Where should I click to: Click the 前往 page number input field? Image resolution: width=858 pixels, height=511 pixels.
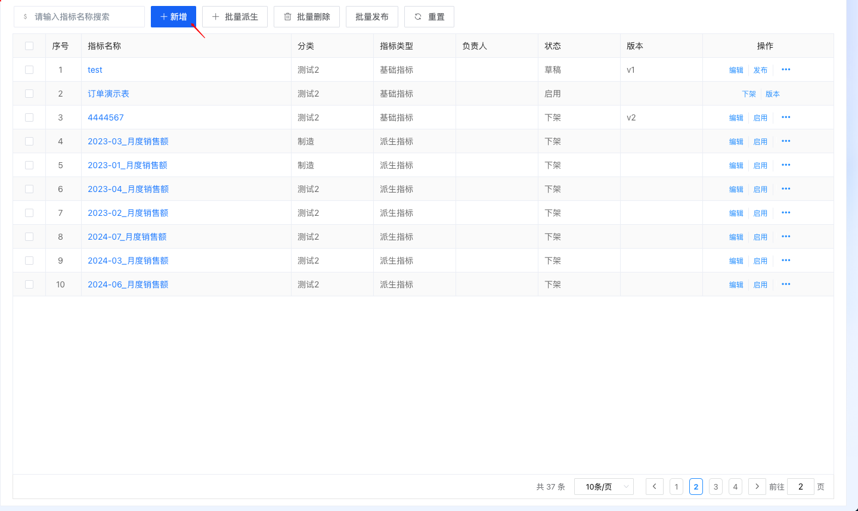(x=800, y=487)
